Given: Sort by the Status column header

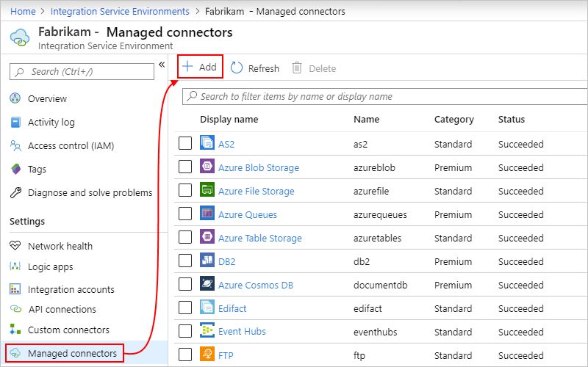Looking at the screenshot, I should pyautogui.click(x=512, y=120).
